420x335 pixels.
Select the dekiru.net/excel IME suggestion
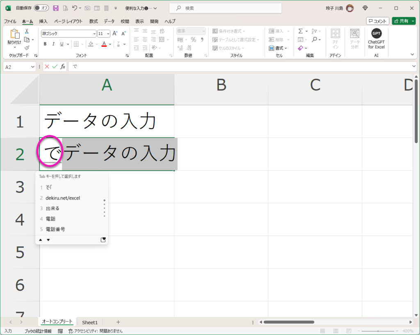(63, 198)
